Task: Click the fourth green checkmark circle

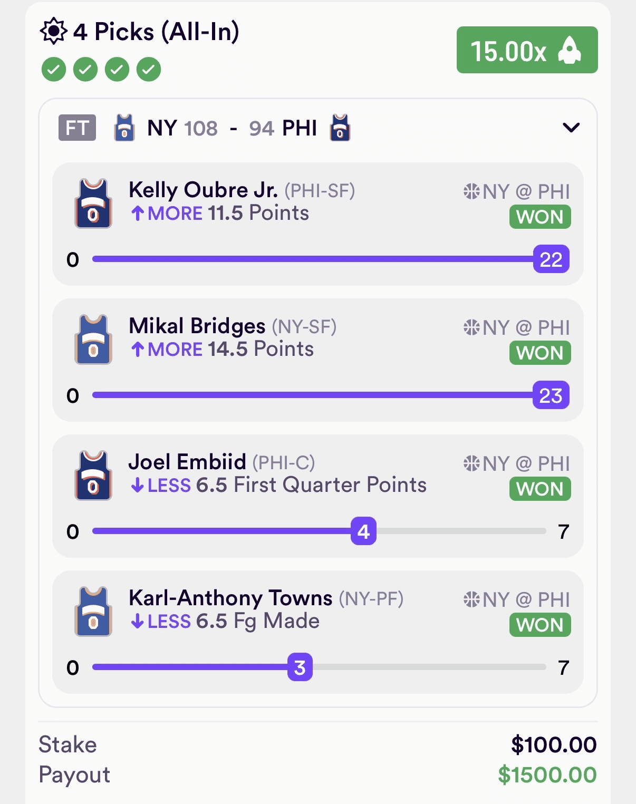Action: pyautogui.click(x=149, y=69)
